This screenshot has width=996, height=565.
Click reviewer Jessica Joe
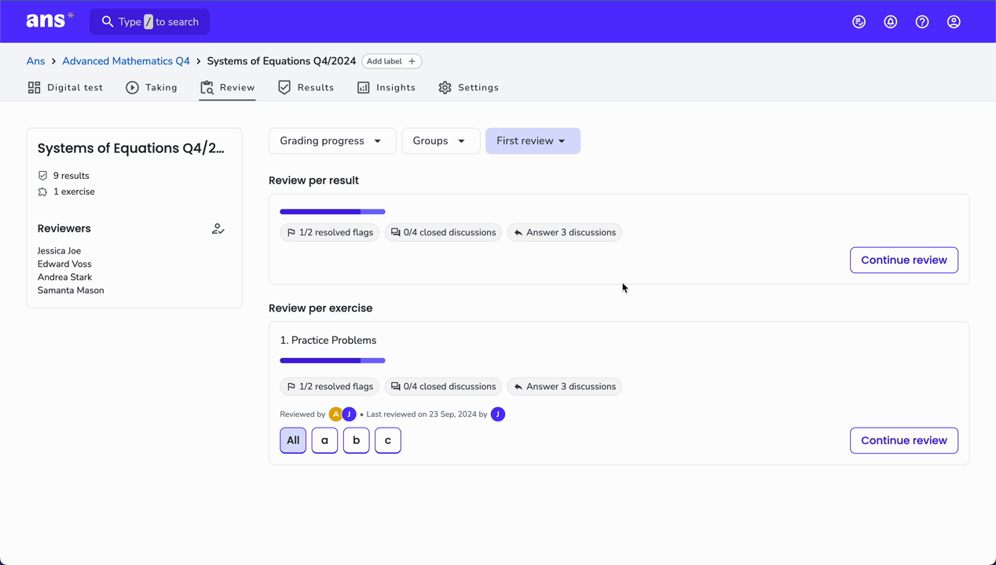click(59, 251)
